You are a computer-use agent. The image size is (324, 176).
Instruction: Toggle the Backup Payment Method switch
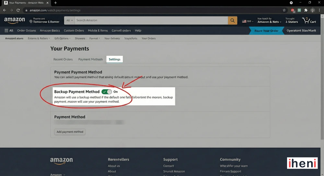(107, 92)
